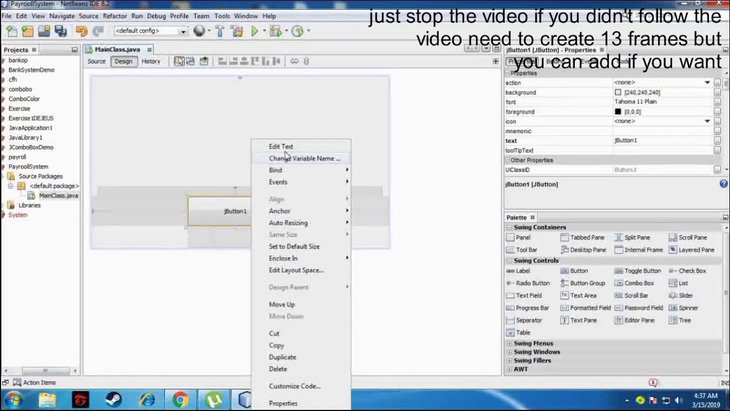Viewport: 730px width, 411px height.
Task: Click the Debug Project icon
Action: (276, 31)
